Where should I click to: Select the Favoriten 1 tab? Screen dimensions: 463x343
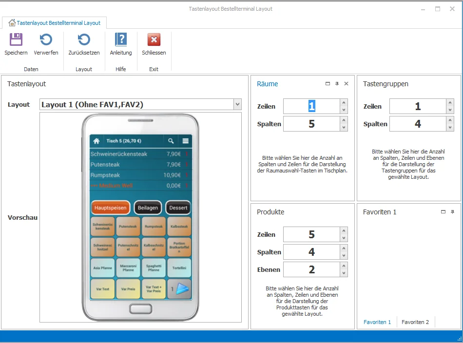377,322
